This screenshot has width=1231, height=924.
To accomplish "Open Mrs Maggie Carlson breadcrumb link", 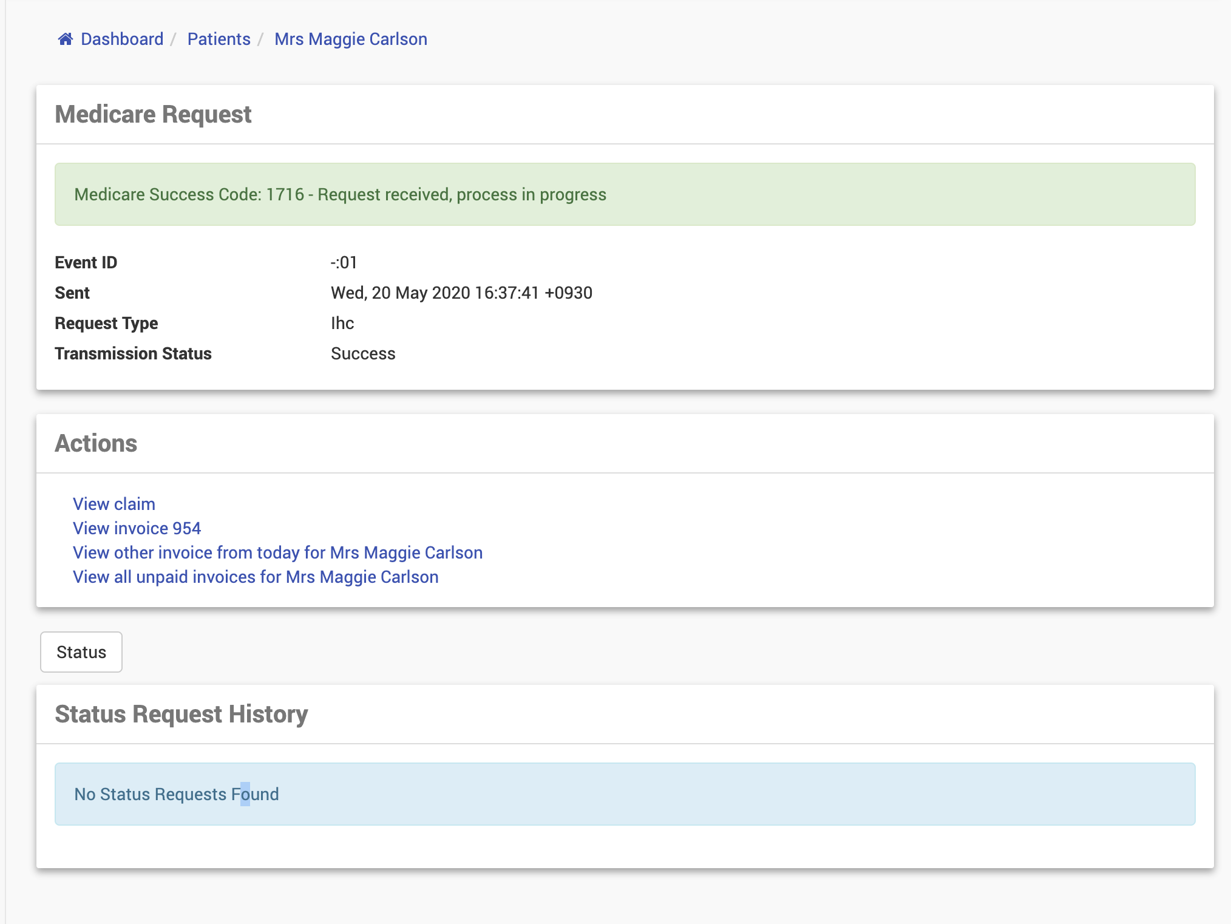I will click(x=350, y=39).
